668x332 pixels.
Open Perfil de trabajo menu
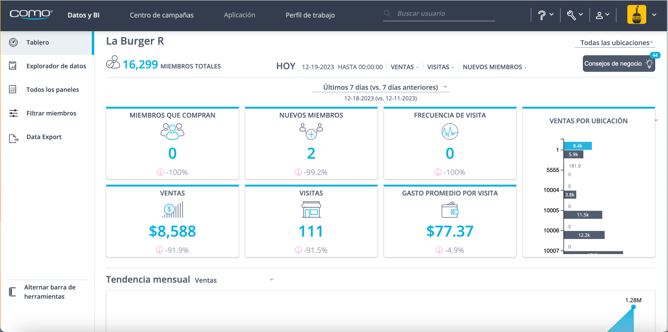click(x=310, y=15)
